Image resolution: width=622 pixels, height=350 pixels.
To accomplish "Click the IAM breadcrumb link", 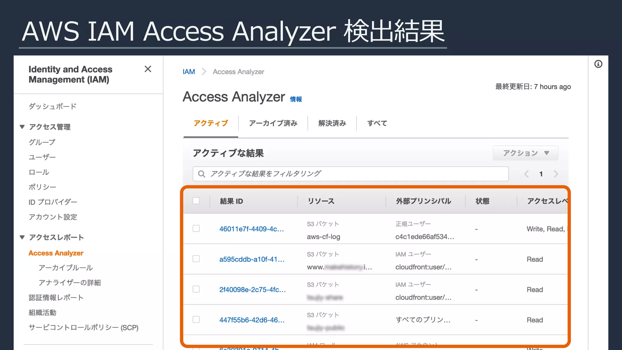I will 189,72.
